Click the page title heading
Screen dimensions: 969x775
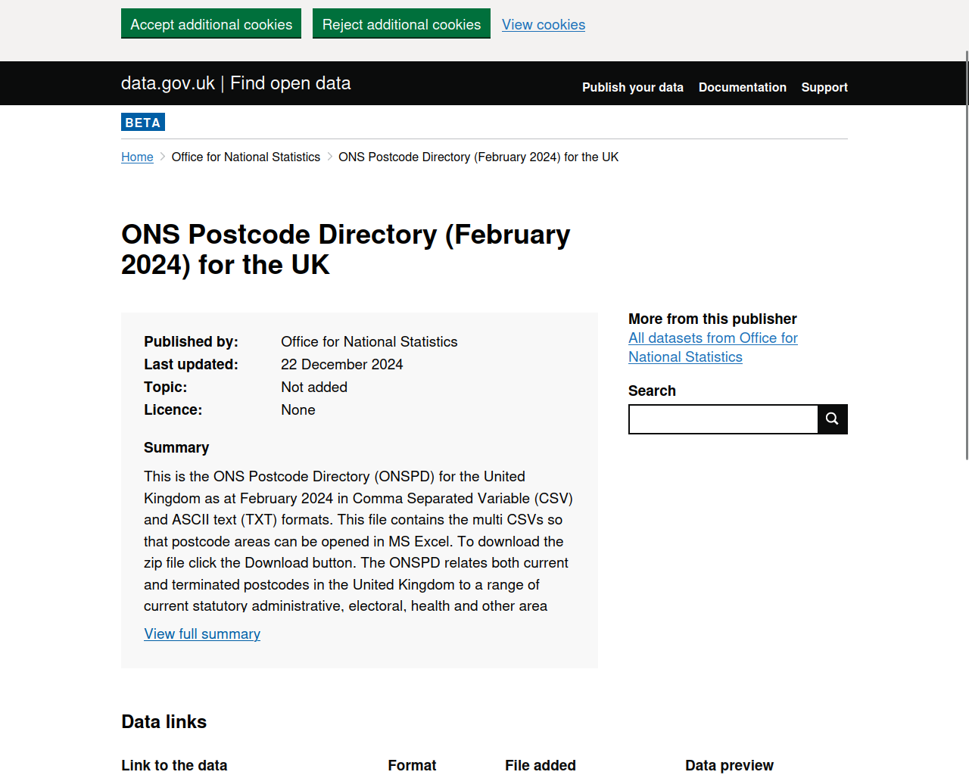click(x=346, y=249)
